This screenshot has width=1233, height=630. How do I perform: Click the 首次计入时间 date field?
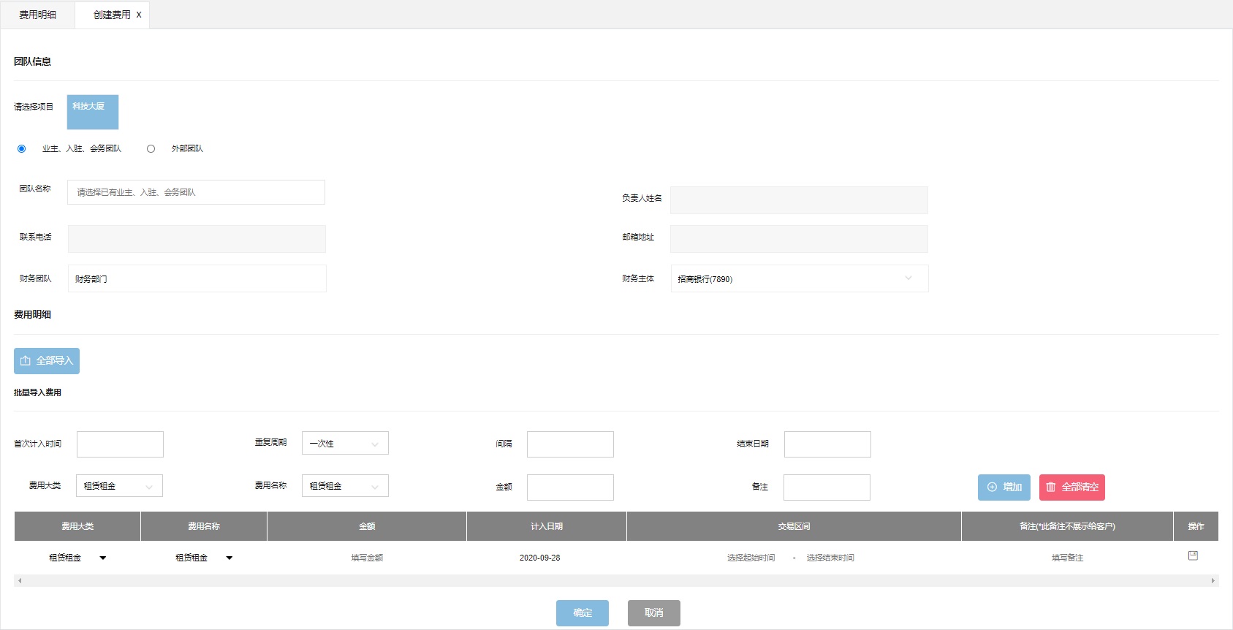point(120,444)
